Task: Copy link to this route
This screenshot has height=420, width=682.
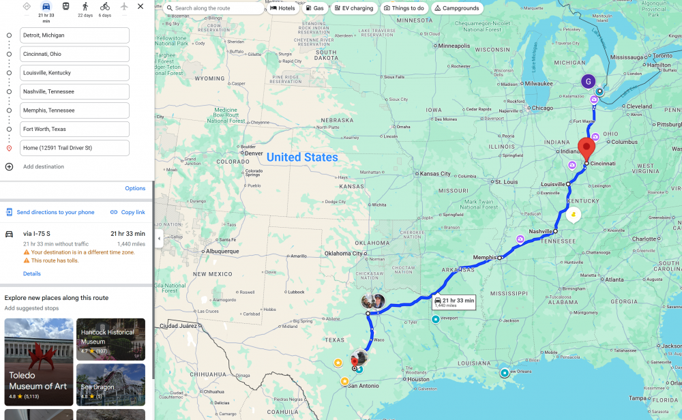Action: (x=128, y=212)
